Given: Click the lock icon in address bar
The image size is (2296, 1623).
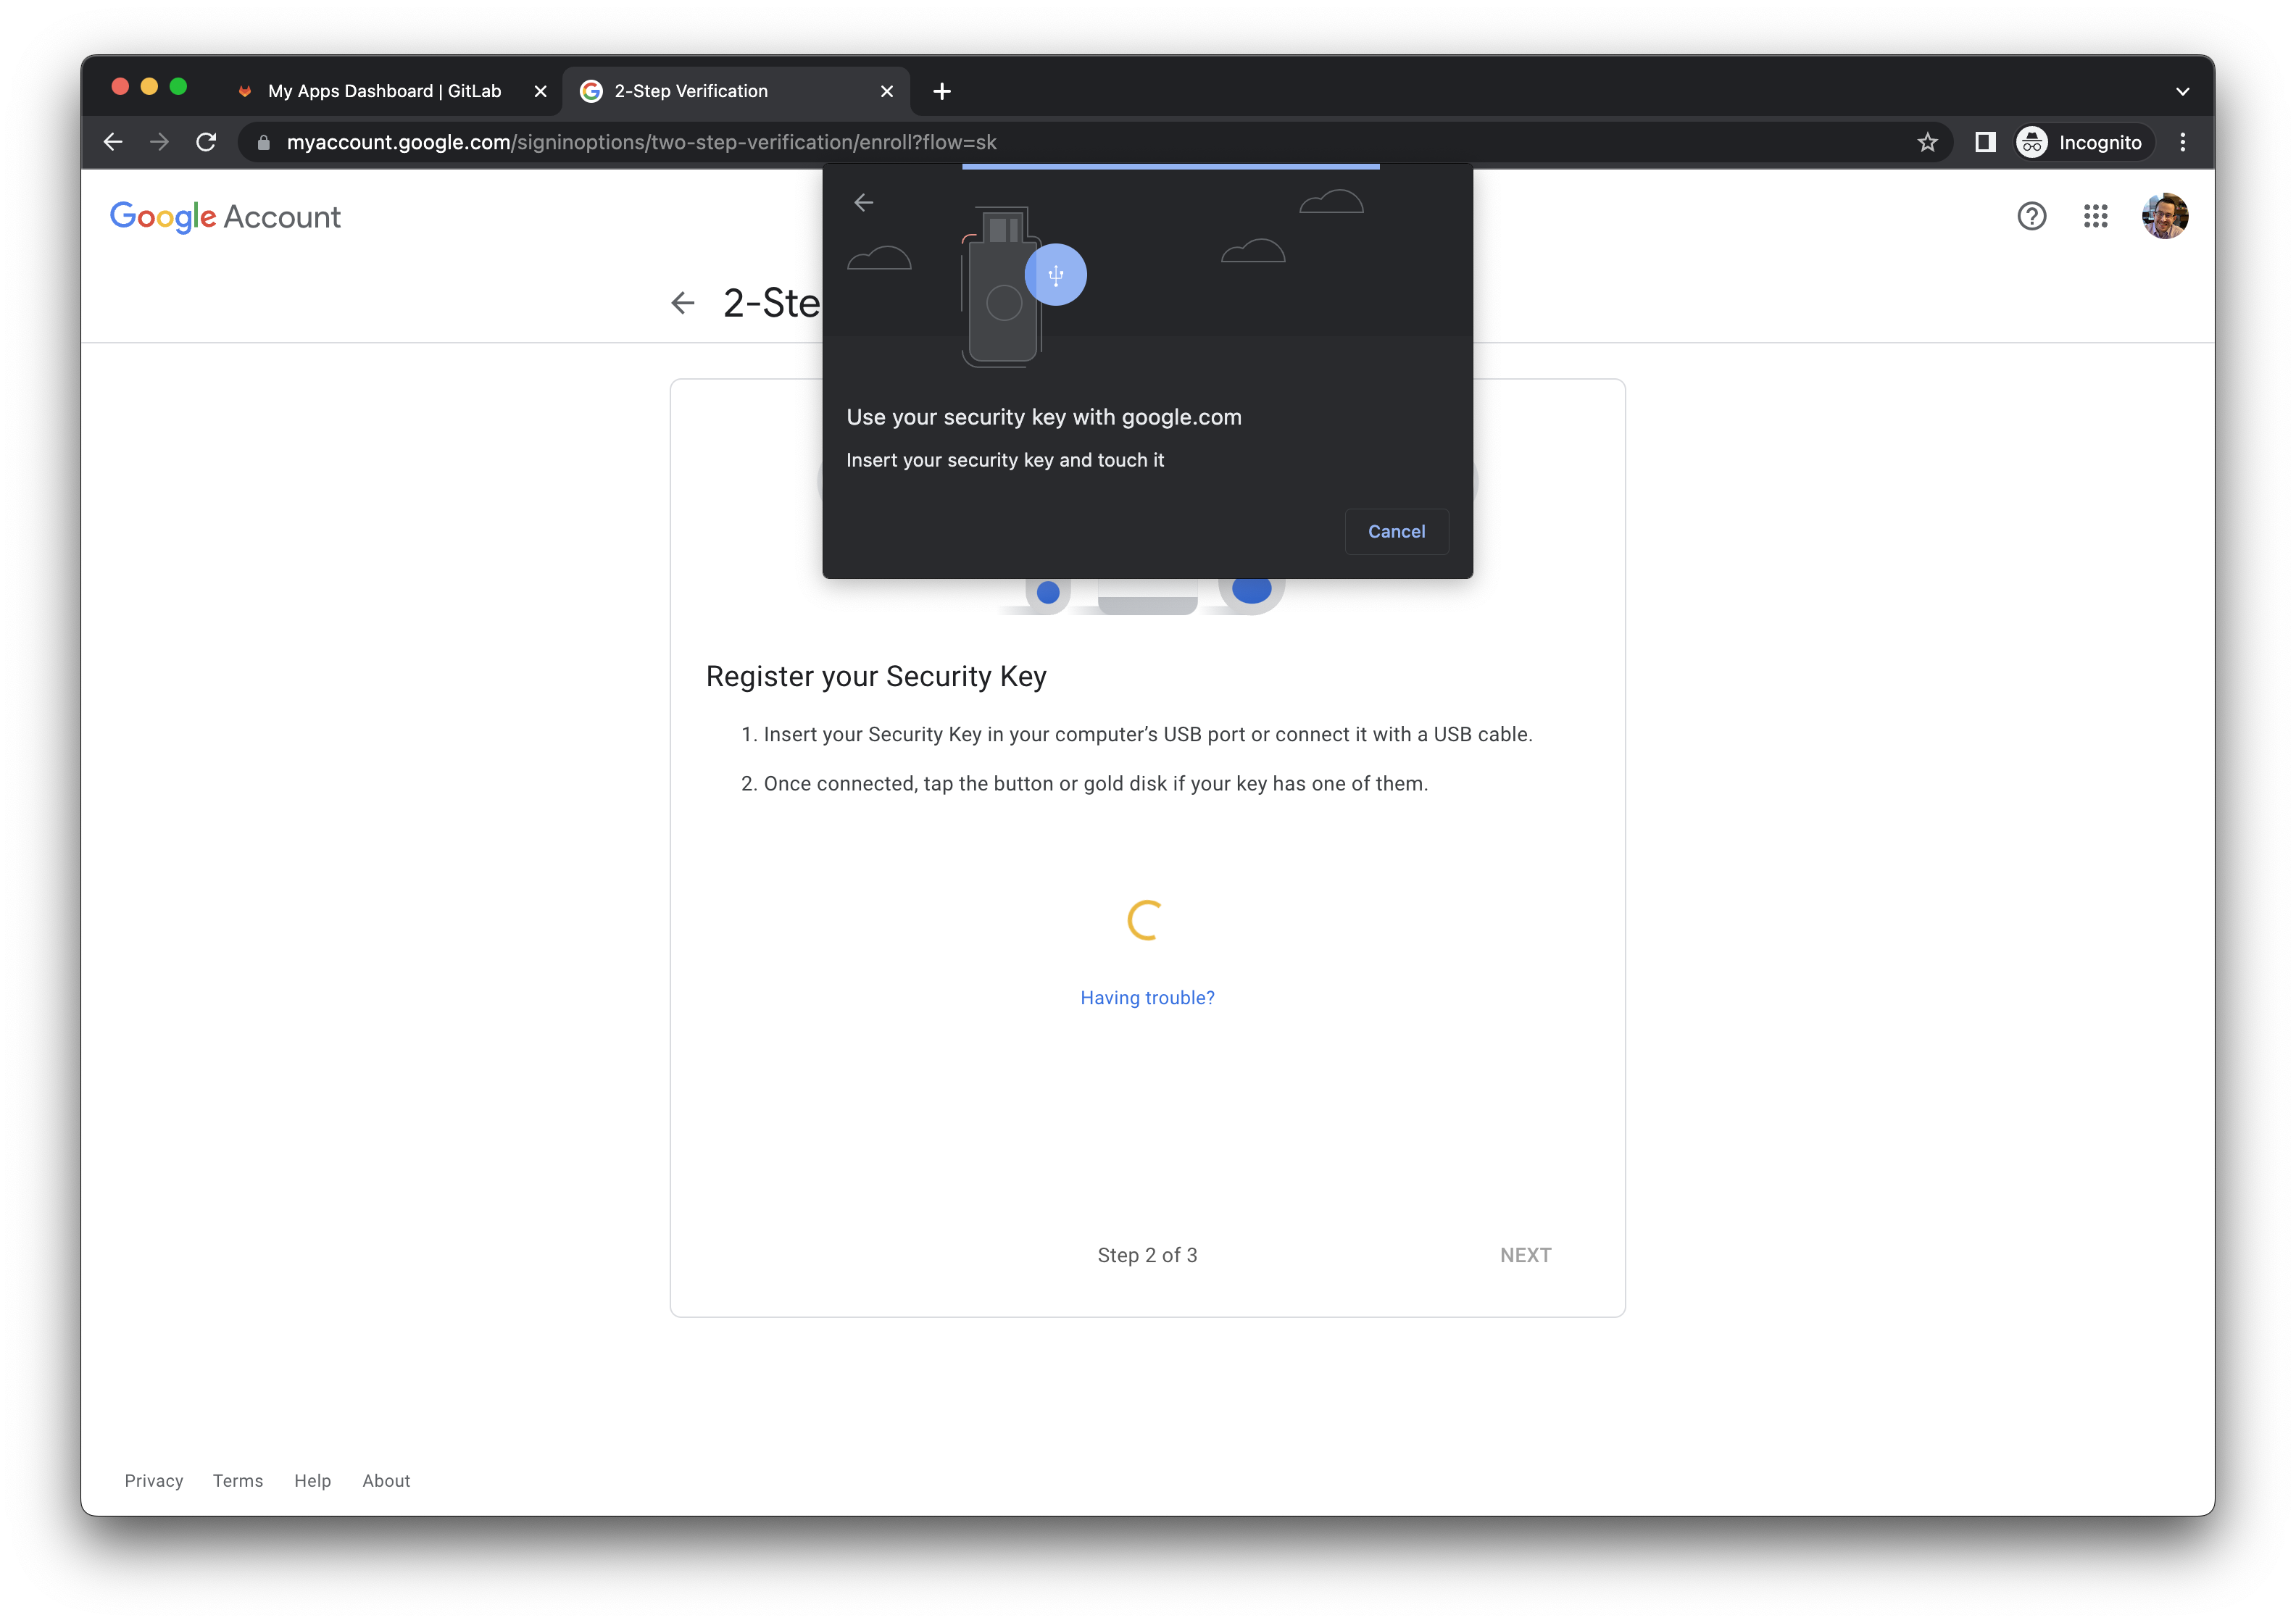Looking at the screenshot, I should (x=264, y=142).
